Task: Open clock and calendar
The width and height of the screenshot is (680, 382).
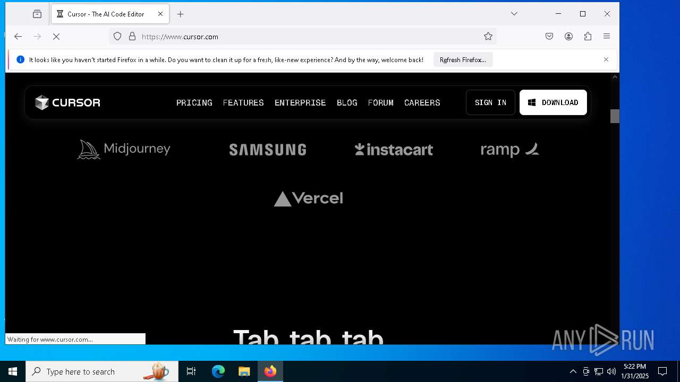Action: pos(635,371)
